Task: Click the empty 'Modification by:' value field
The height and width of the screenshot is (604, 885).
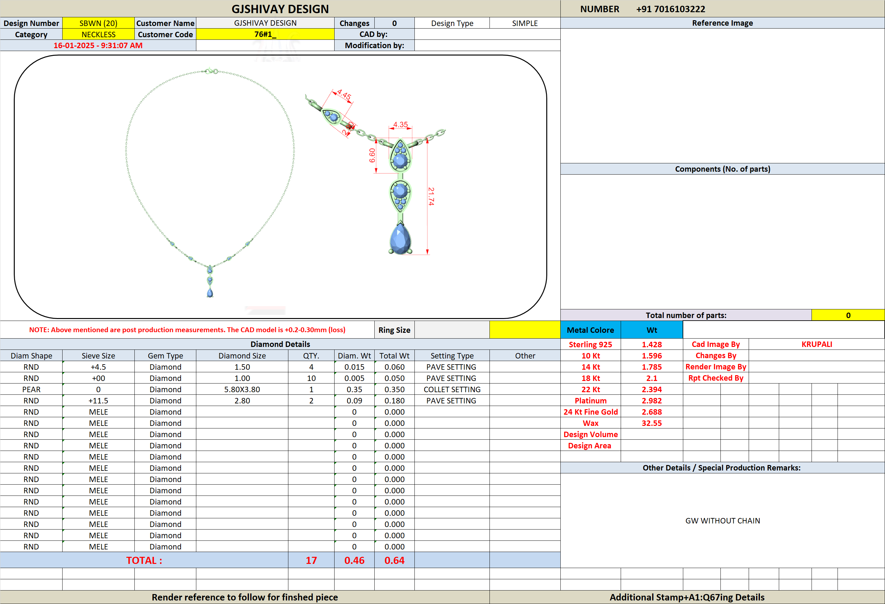Action: tap(487, 45)
